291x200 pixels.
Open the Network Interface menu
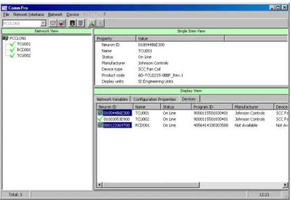tap(28, 14)
